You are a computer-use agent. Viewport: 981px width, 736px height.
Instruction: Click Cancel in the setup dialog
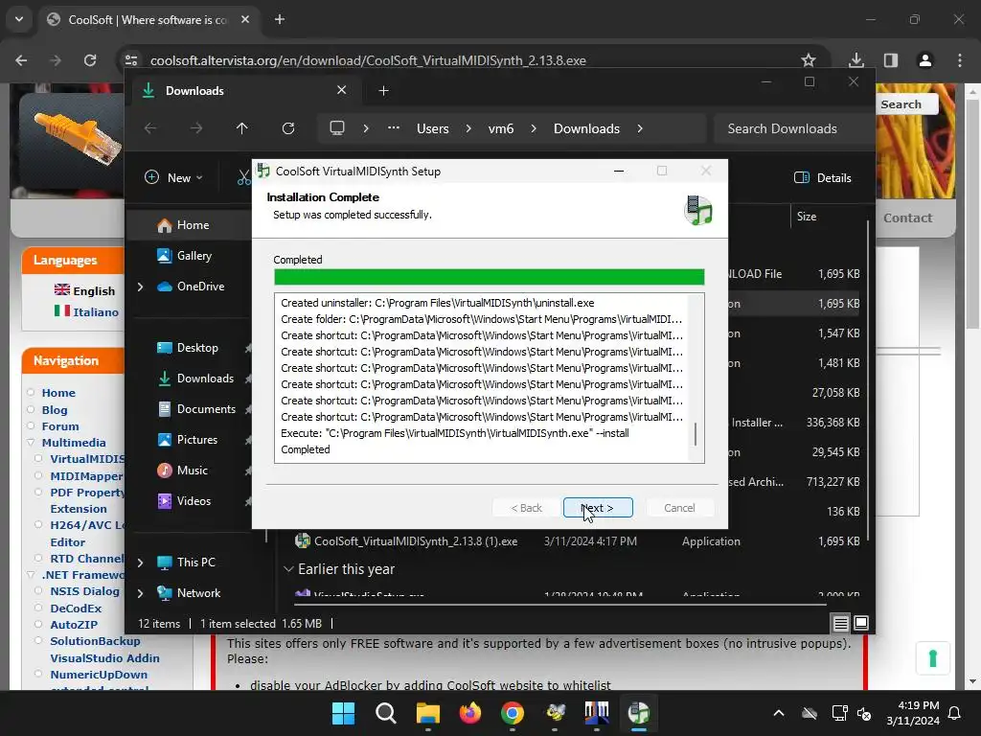coord(679,508)
